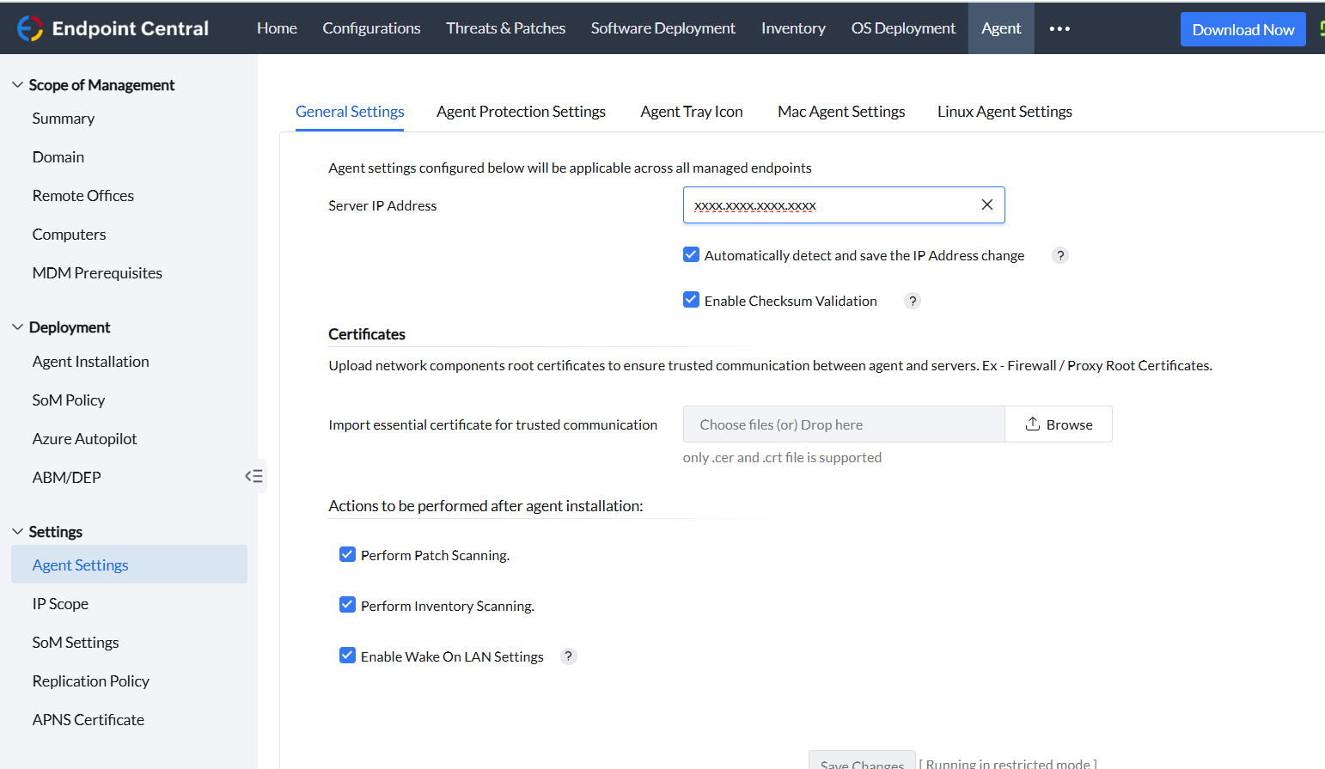Open the Configurations menu
Screen dimensions: 1325x769
tap(371, 28)
